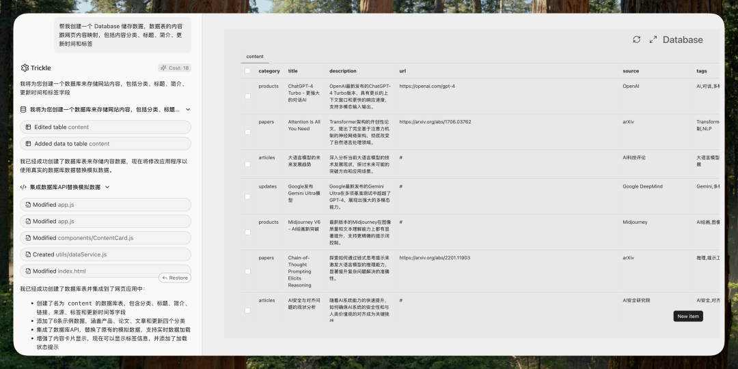Click the url column header
This screenshot has height=369, width=738.
tap(402, 71)
